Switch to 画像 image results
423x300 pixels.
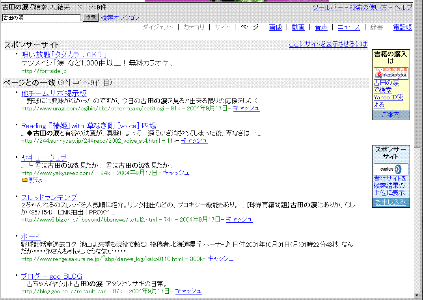[276, 27]
